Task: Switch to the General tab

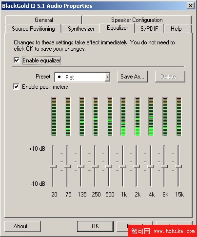Action: [43, 20]
